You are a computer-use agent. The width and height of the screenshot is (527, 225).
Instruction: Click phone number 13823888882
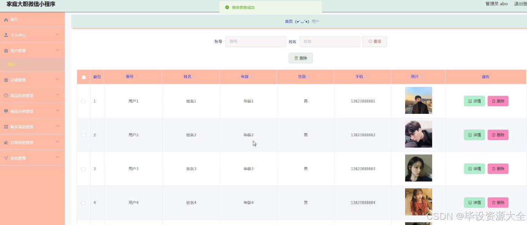coord(363,135)
